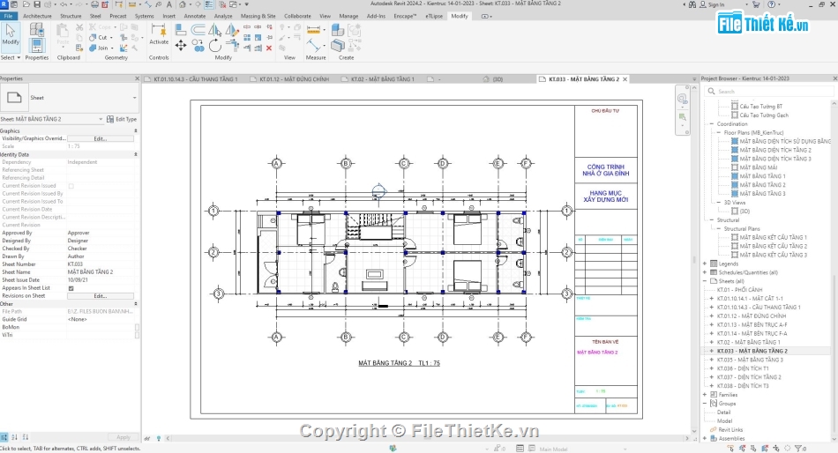Click the Aligned Dimension measure icon
Viewport: 838px width, 453px height.
click(x=314, y=30)
